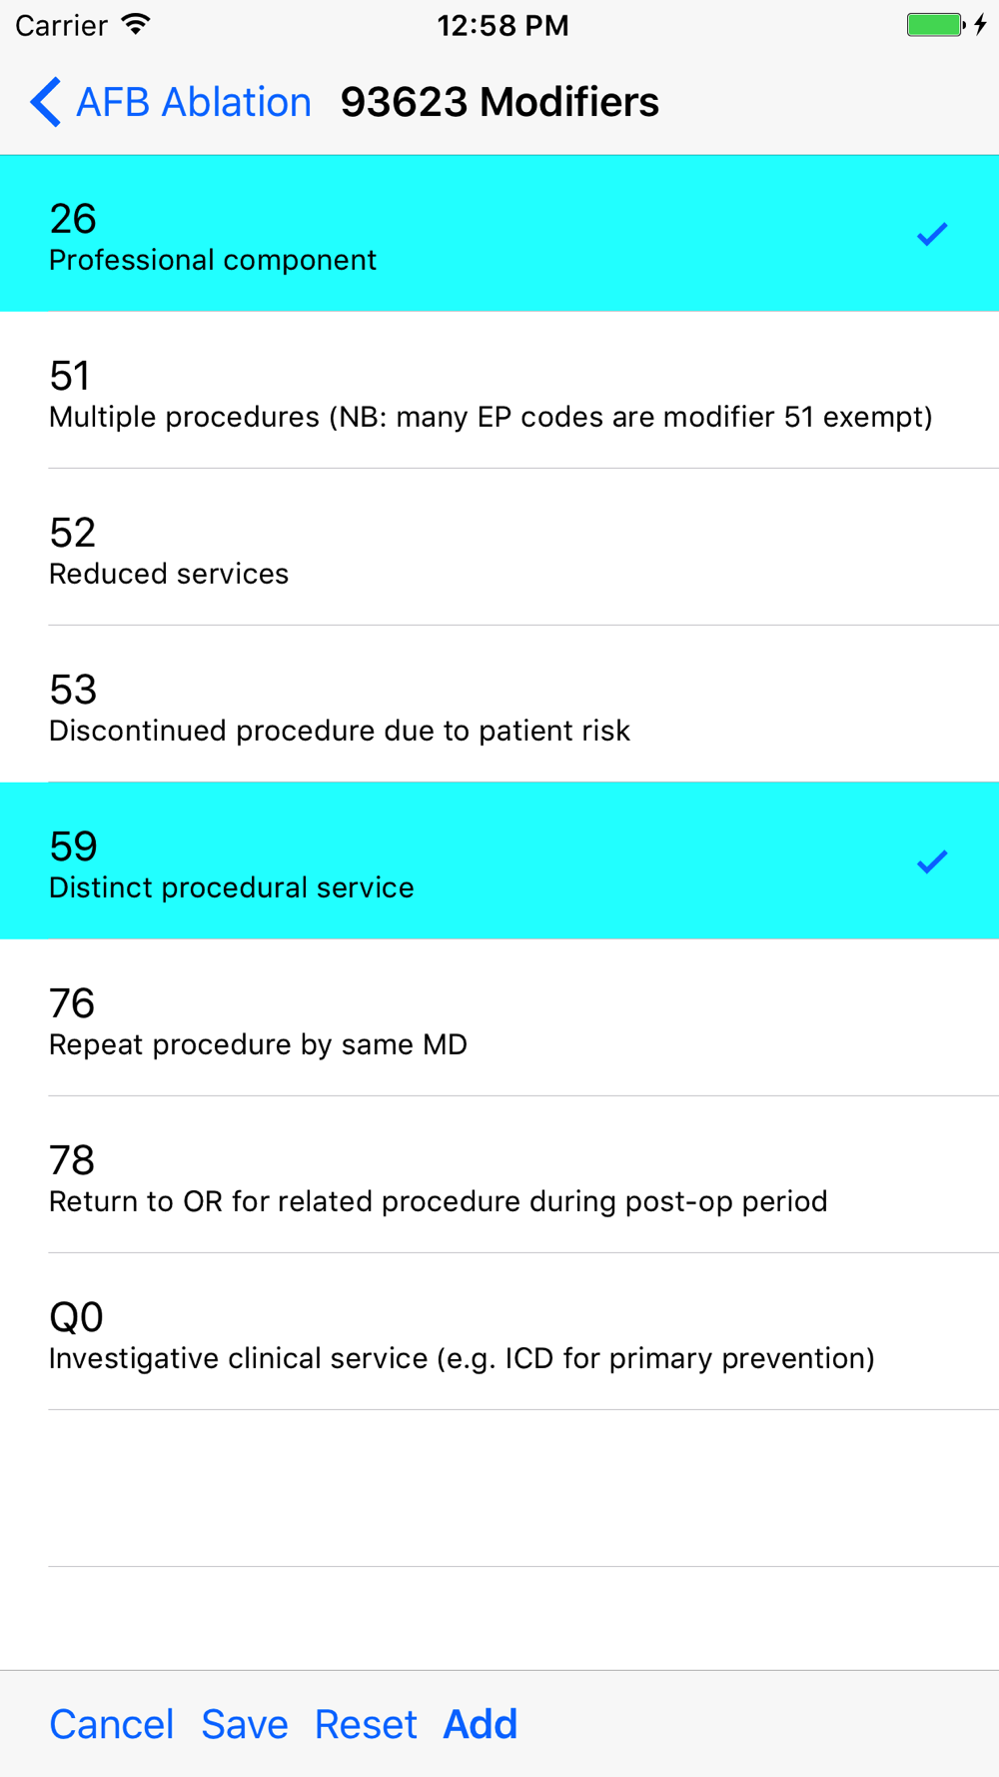
Task: Tap Save in the bottom toolbar
Action: [245, 1724]
